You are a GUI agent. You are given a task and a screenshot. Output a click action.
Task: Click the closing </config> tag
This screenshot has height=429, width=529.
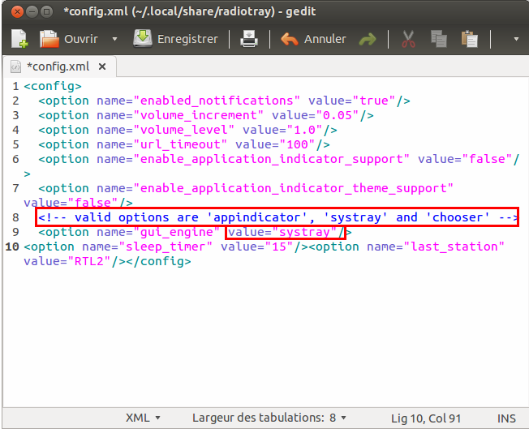(158, 261)
